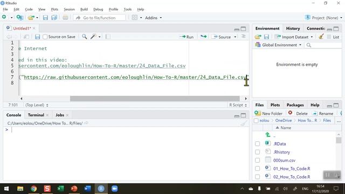Open Word from the taskbar
345x194 pixels.
coord(87,189)
